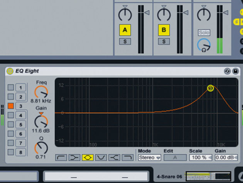
Task: Choose the low cut filter shape
Action: [61, 157]
